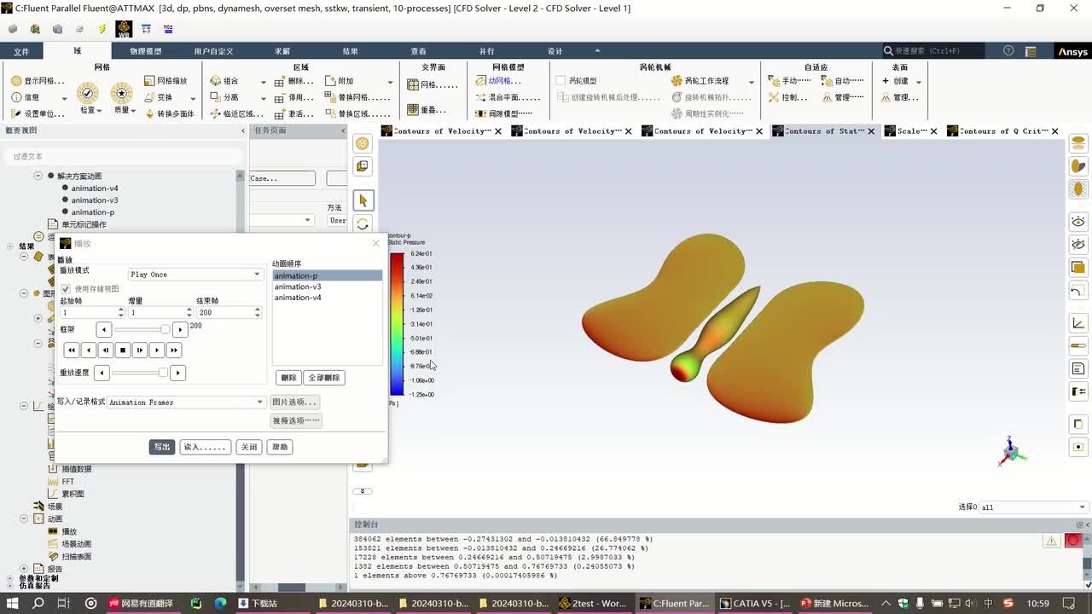Open CATIA V5 from the taskbar
This screenshot has width=1092, height=614.
[x=755, y=603]
